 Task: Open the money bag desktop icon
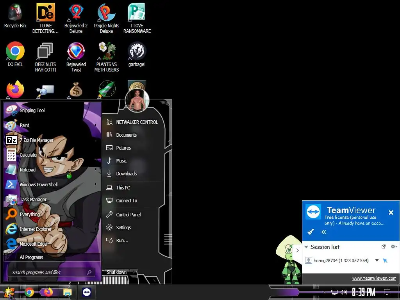(76, 90)
